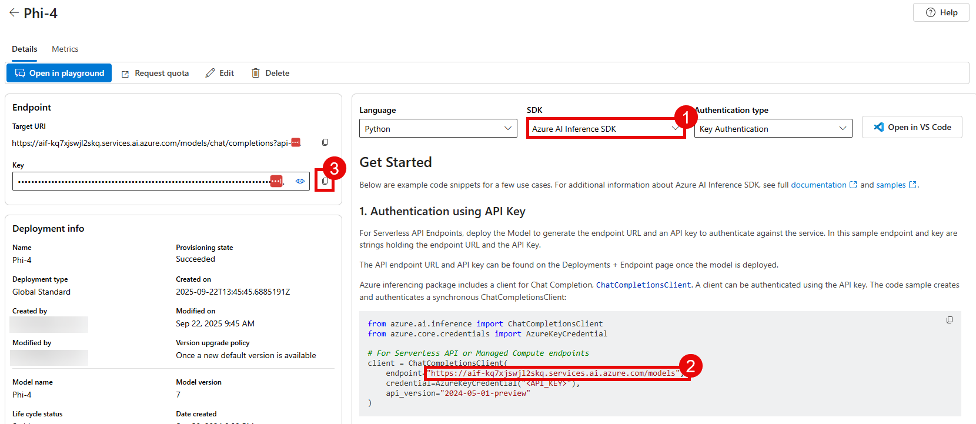Open the full documentation link
The width and height of the screenshot is (976, 424).
818,185
